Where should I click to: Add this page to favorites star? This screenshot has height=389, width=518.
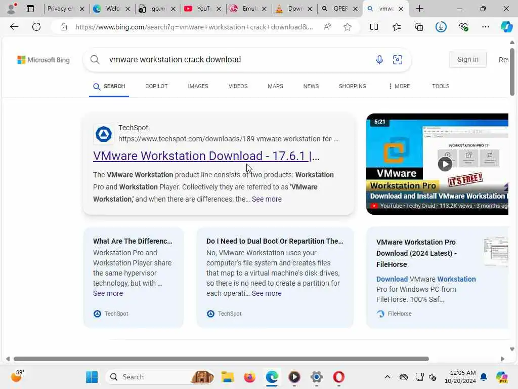(347, 27)
